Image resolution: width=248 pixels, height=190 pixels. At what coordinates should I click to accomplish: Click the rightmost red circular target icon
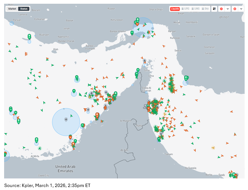point(235,9)
